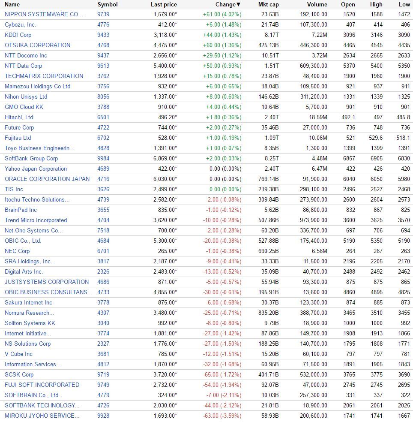Screen dimensions: 413x422
Task: Open Soliton Systems KK link
Action: coord(30,323)
